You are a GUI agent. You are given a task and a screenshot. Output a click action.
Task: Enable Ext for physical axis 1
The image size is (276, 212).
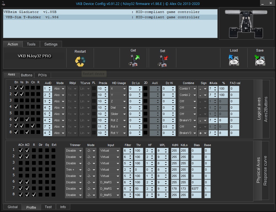click(53, 150)
